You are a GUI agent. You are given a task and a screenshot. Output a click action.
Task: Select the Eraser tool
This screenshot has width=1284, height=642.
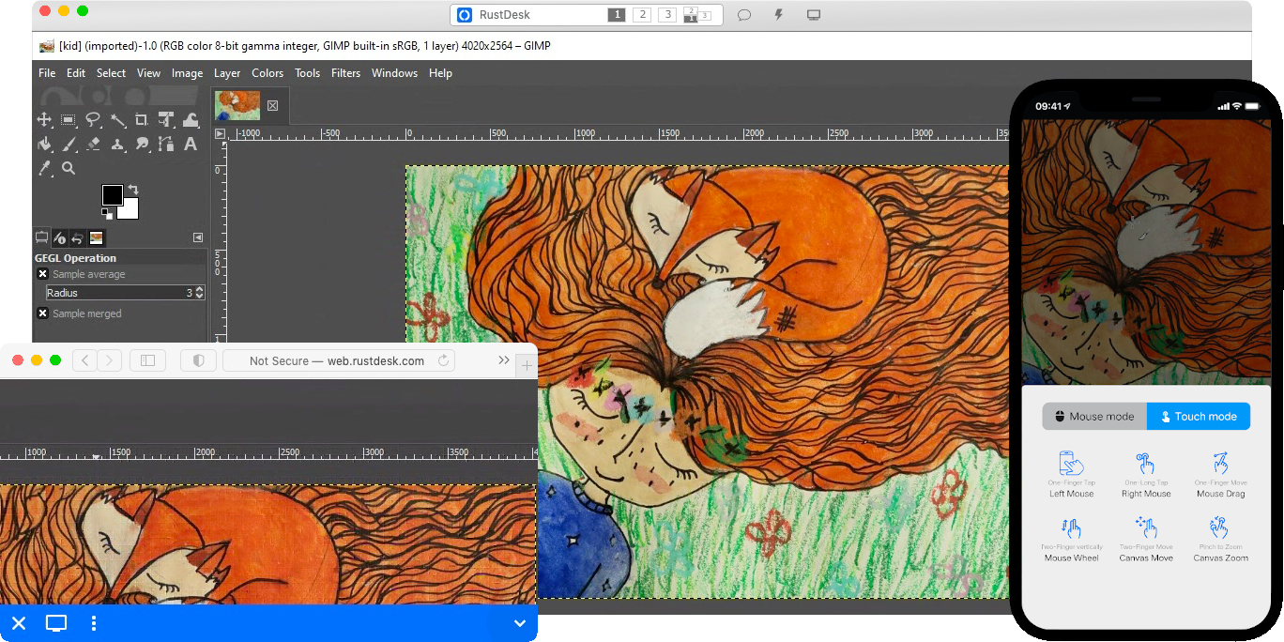click(93, 144)
